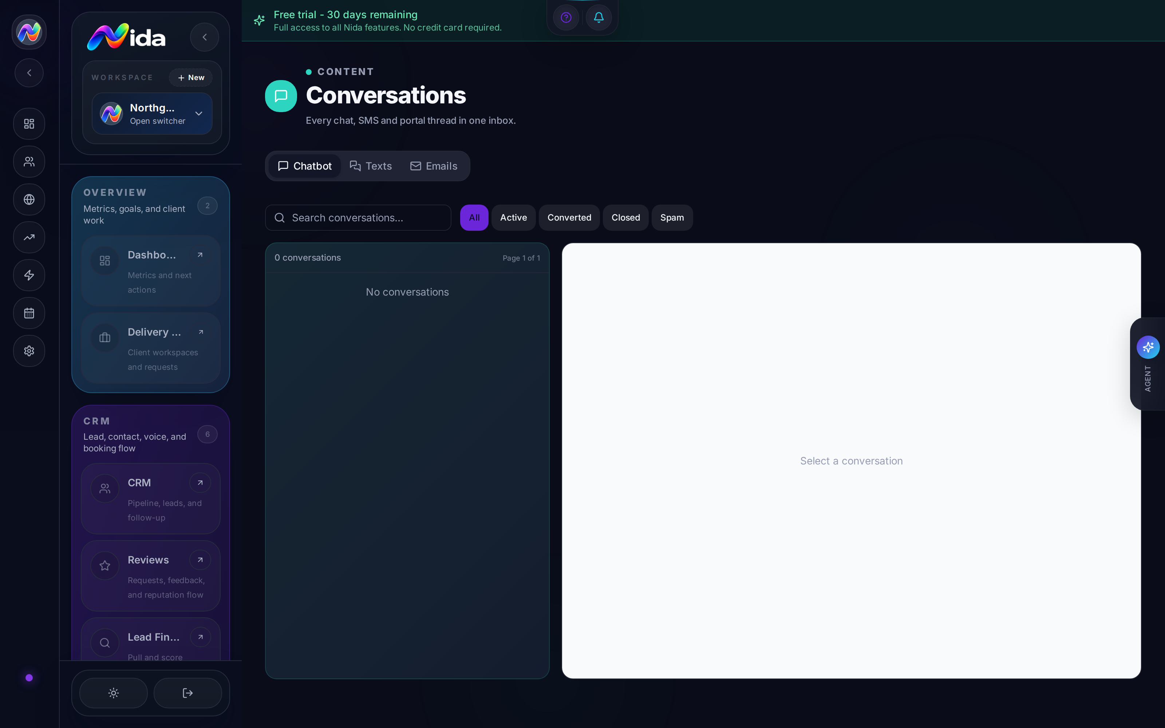Switch to the Chatbot tab

[x=305, y=166]
